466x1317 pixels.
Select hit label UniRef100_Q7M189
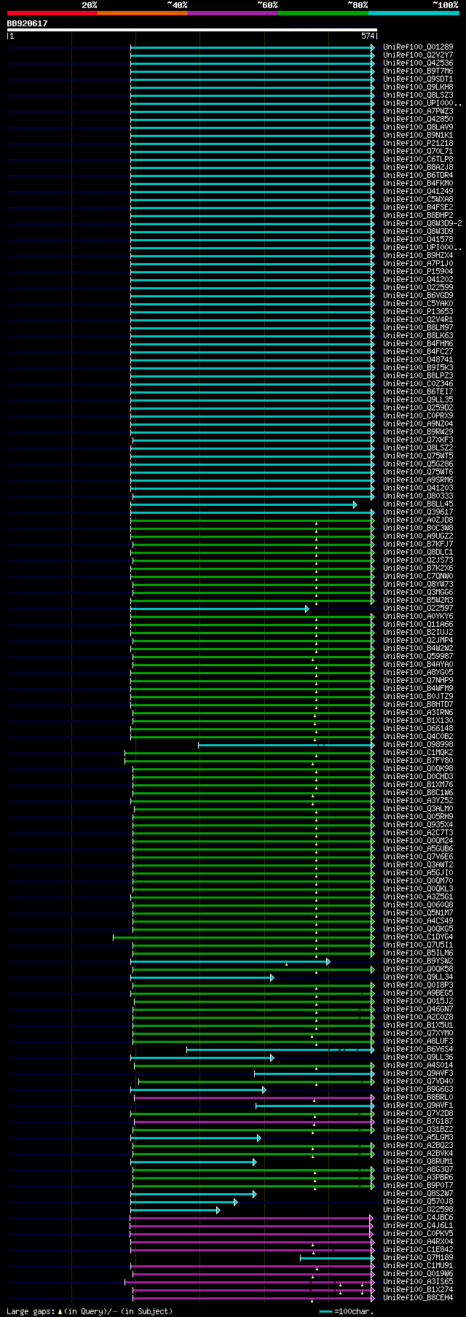[x=418, y=1258]
